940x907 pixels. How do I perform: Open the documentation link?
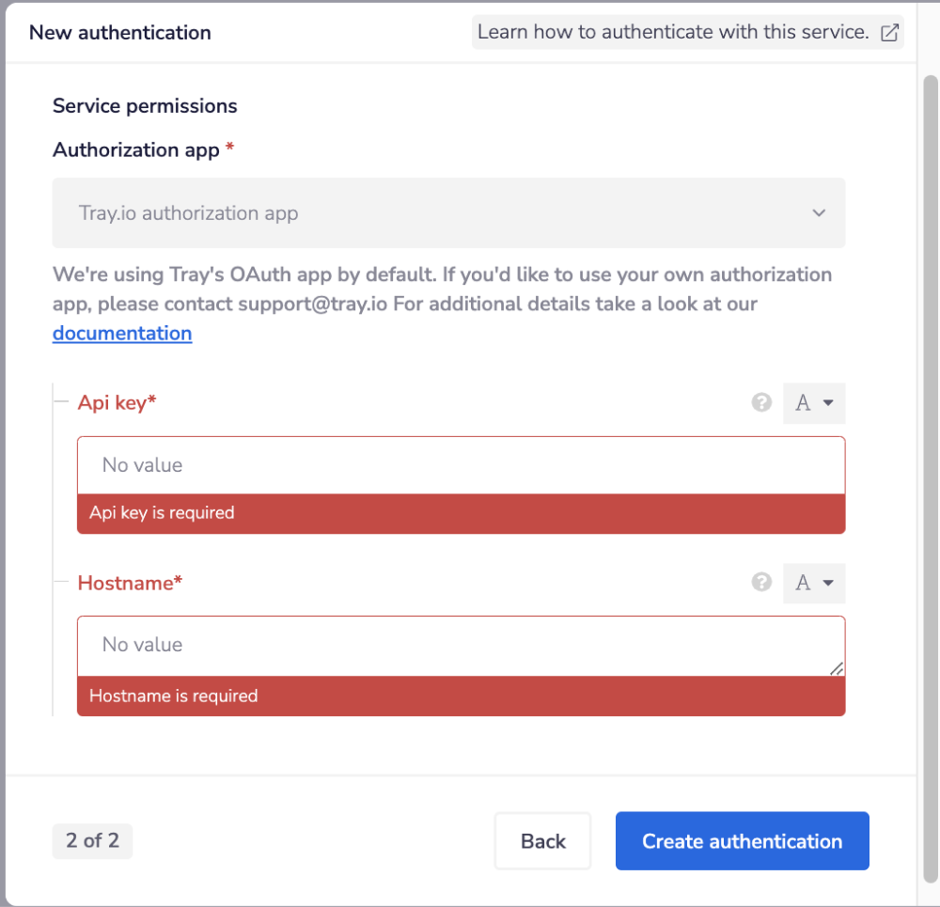(x=122, y=333)
